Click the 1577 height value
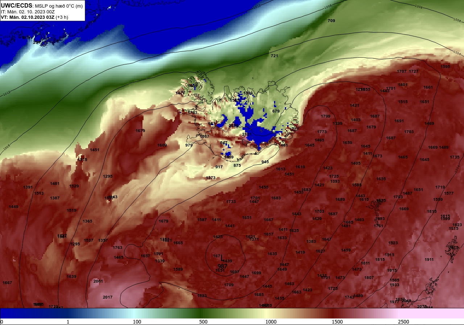This screenshot has width=464, height=325. click(449, 193)
